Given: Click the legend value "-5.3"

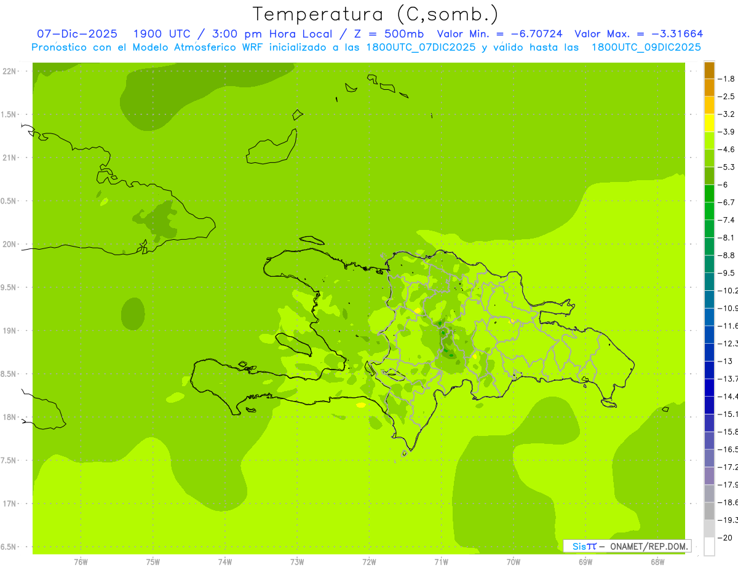Looking at the screenshot, I should click(x=727, y=167).
